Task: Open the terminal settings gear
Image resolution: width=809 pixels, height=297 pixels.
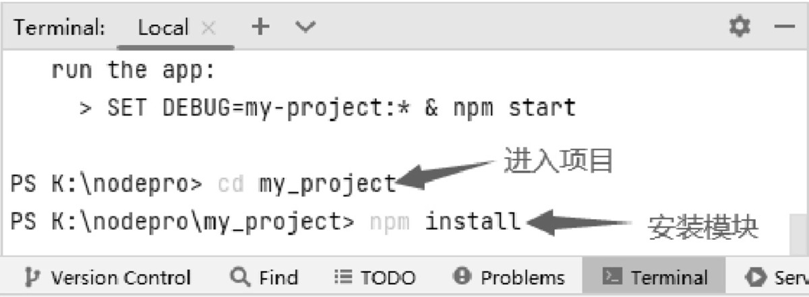Action: pyautogui.click(x=740, y=27)
